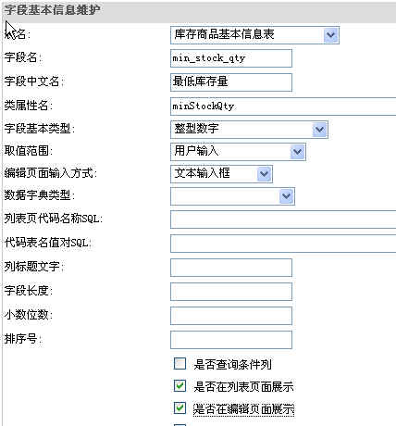Focus the 字段中文名 text field

tap(231, 82)
